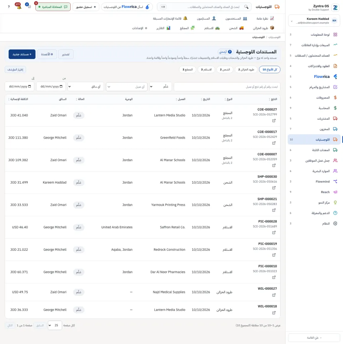Screen dimensions: 343x344
Task: Click the تصدير export button
Action: [66, 54]
